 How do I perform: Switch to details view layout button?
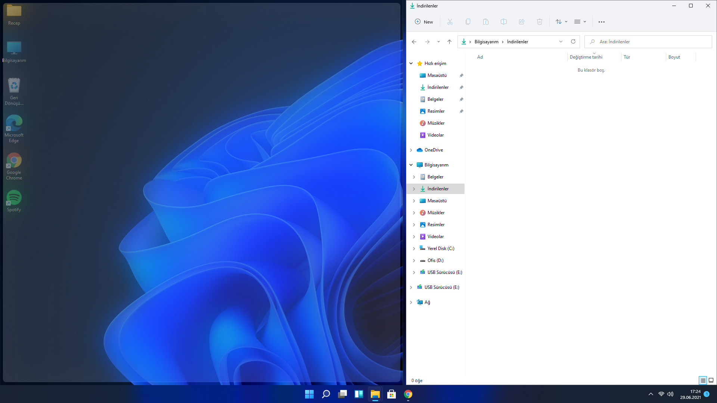tap(703, 380)
